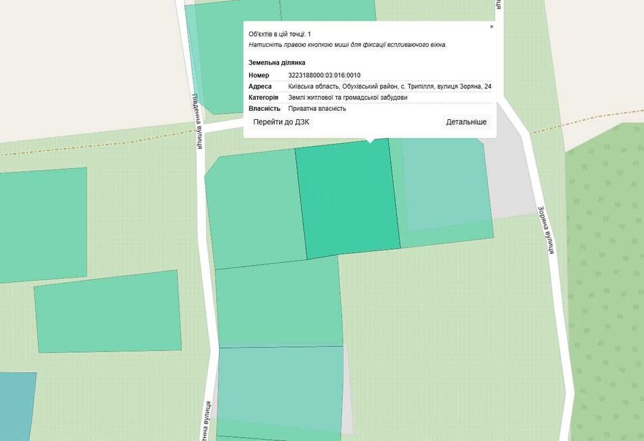This screenshot has width=644, height=441.
Task: Click the address text ending Зоряна, 24
Action: pos(390,86)
